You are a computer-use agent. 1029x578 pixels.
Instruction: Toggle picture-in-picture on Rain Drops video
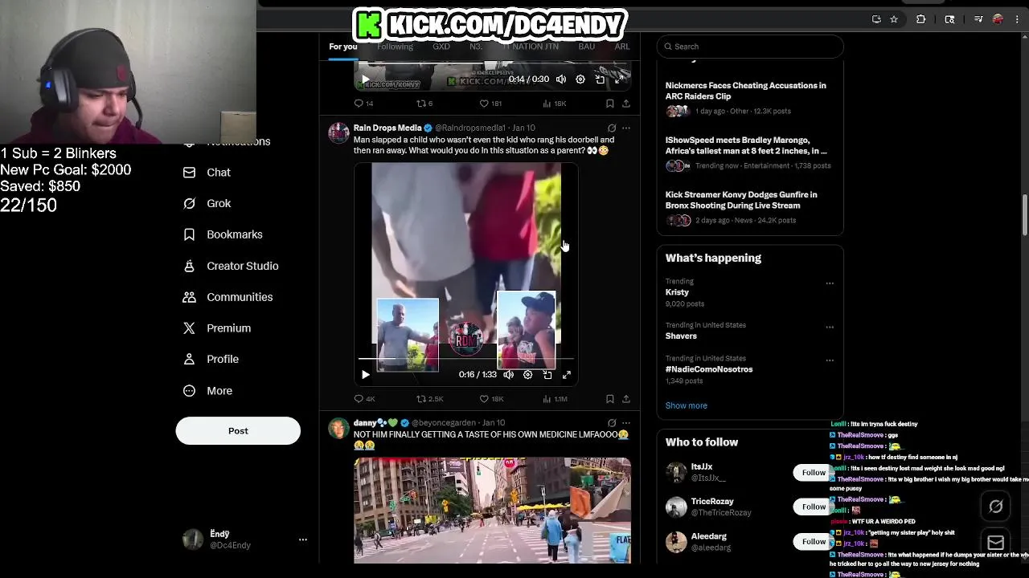point(547,375)
